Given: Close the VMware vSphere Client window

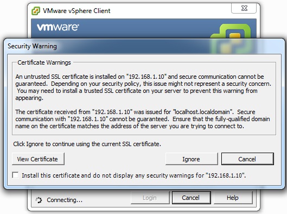Looking at the screenshot, I should tap(244, 8).
